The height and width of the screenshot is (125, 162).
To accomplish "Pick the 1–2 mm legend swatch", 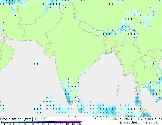I will pos(16,122).
